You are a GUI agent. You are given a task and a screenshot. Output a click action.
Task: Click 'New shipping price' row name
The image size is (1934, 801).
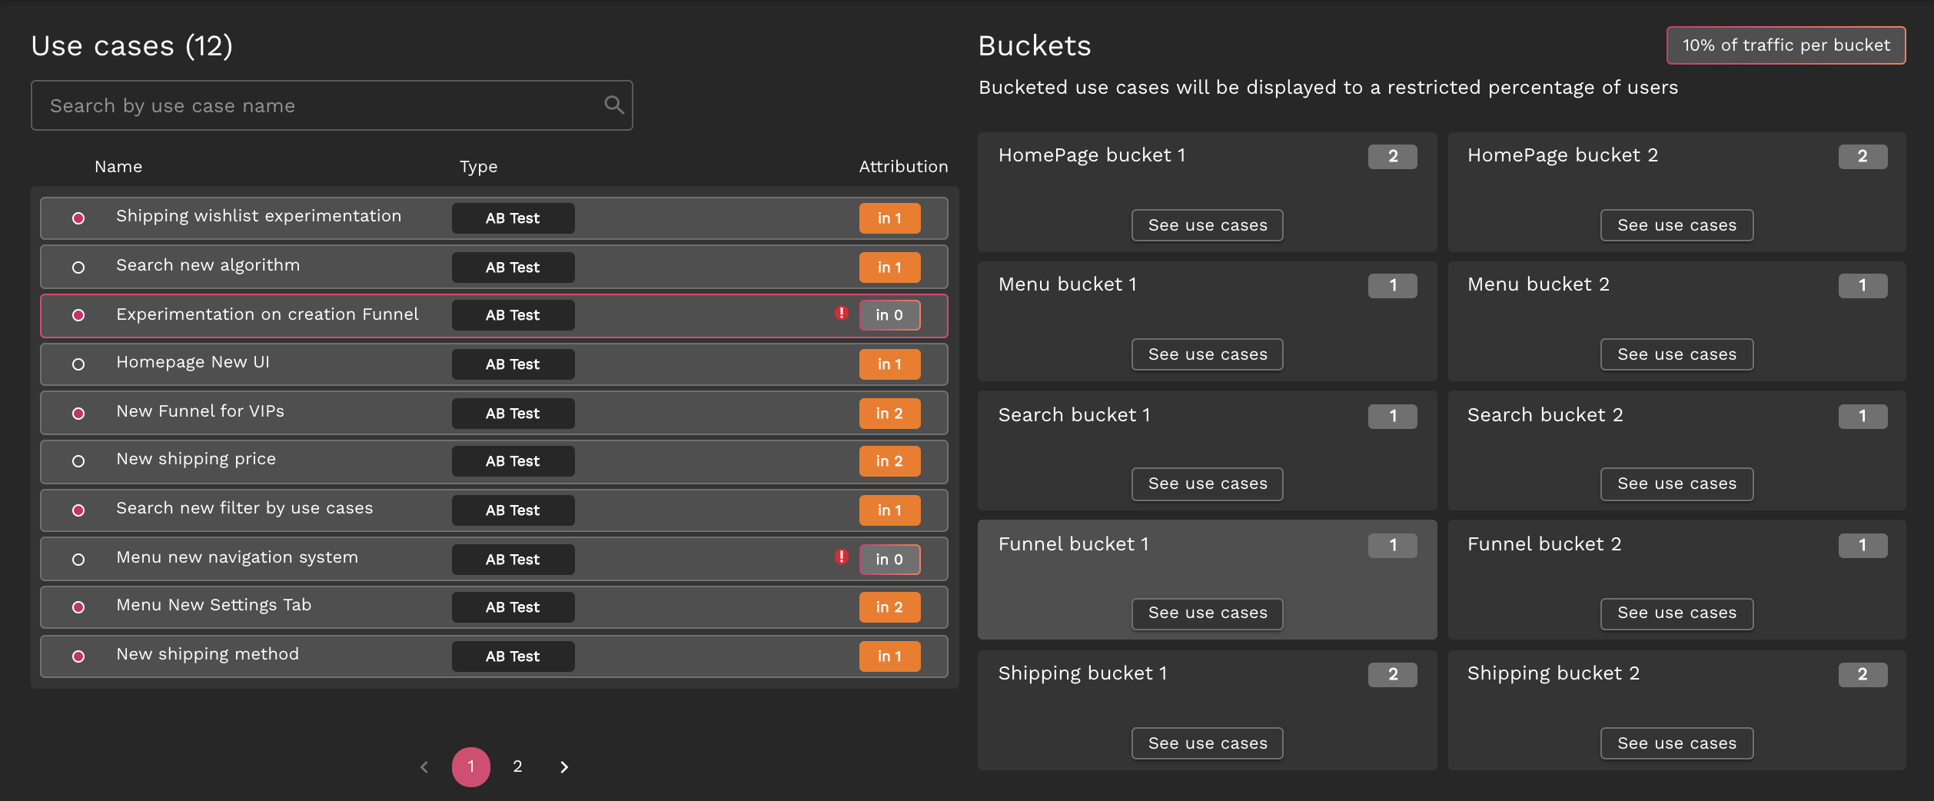(196, 459)
